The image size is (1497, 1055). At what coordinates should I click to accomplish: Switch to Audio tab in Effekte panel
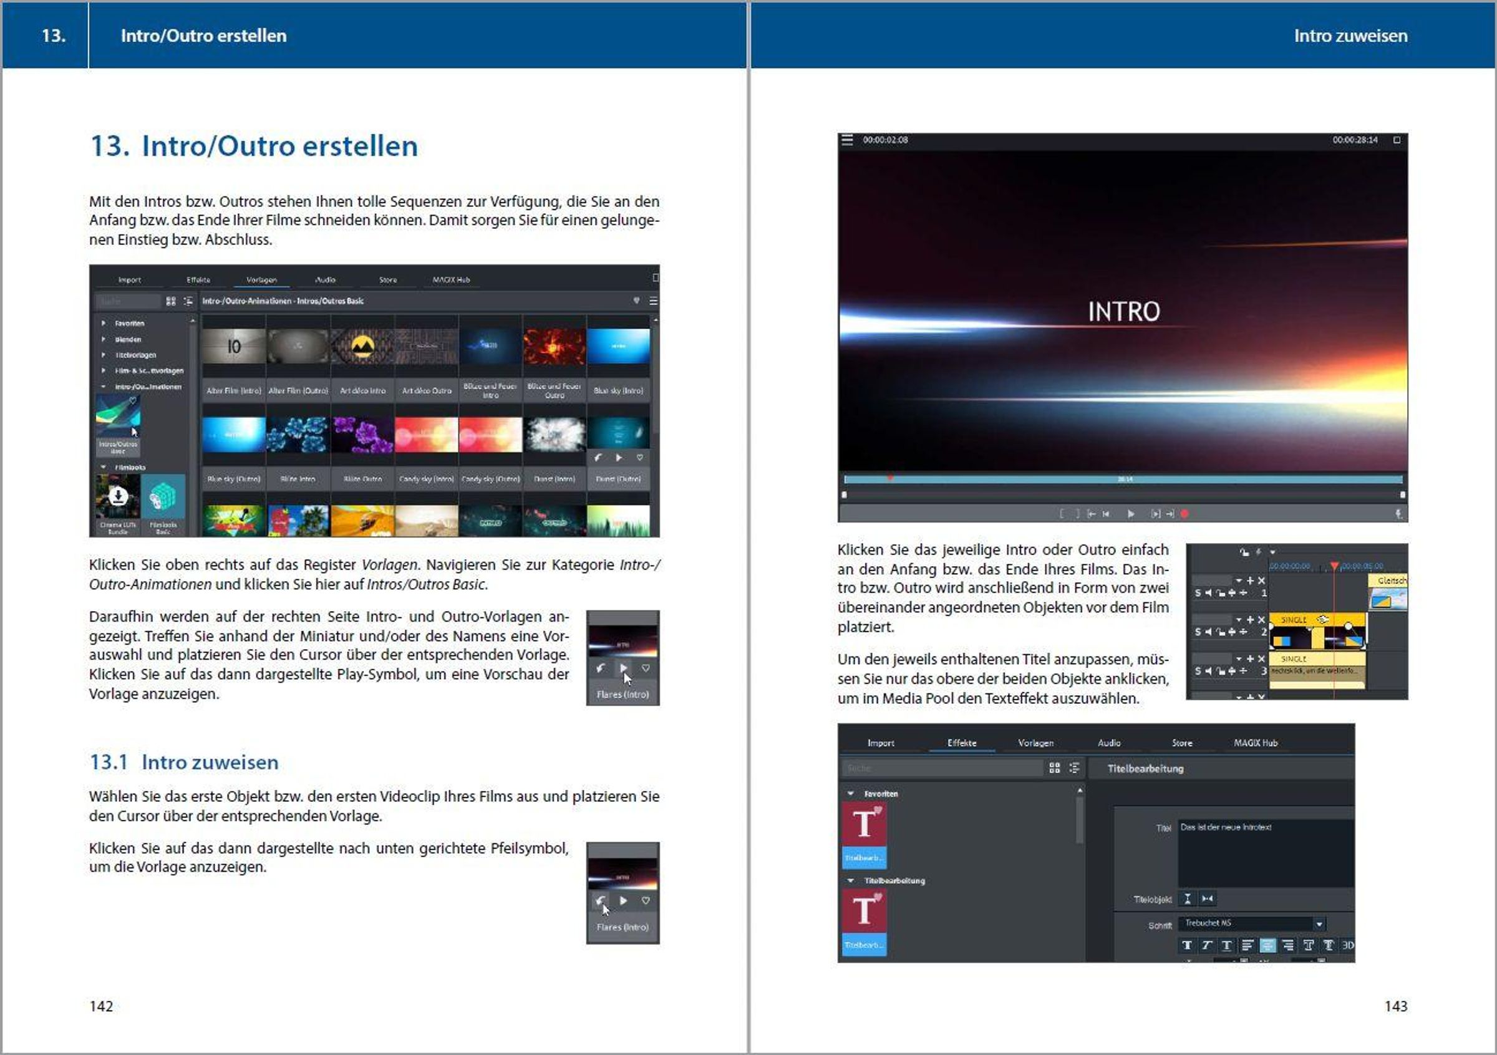click(x=1108, y=743)
